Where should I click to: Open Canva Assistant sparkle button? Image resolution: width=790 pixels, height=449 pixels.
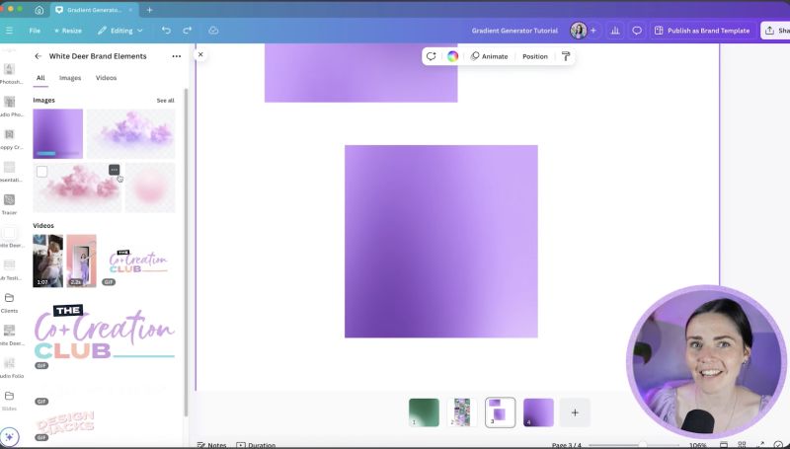coord(10,437)
